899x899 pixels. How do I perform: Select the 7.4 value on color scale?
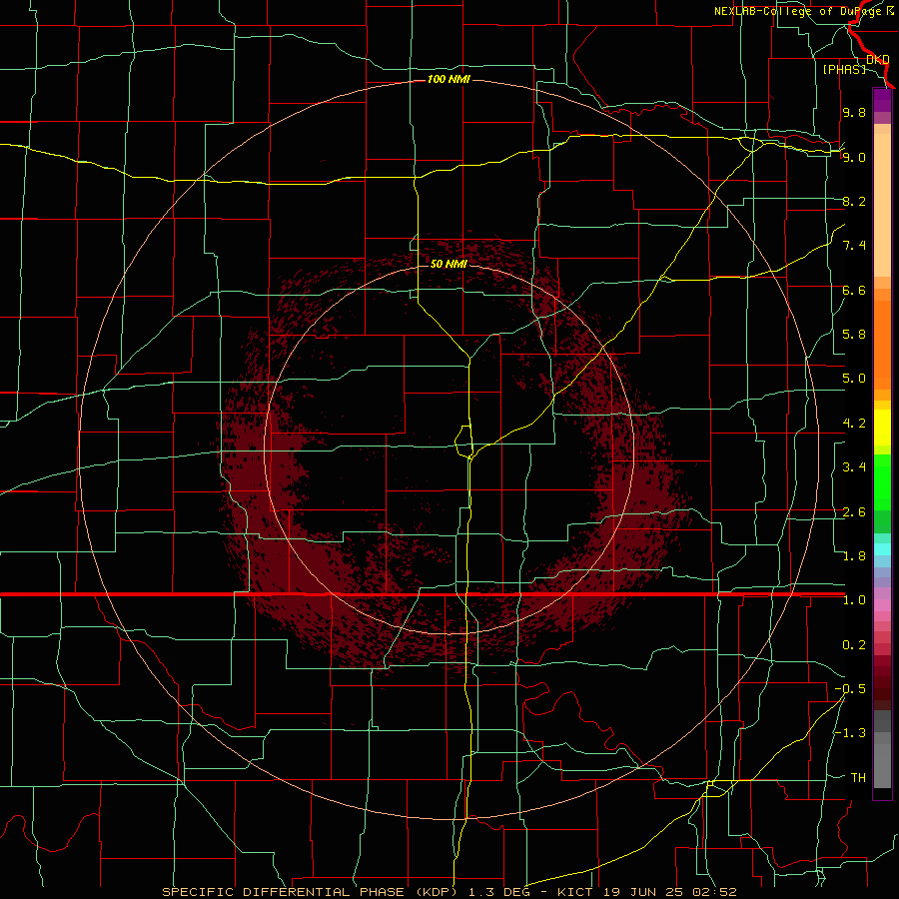click(x=854, y=246)
